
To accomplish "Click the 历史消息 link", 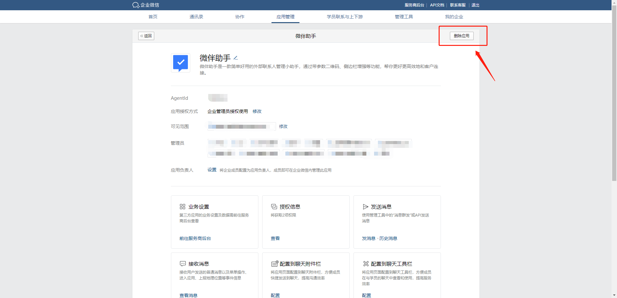I will pos(388,238).
